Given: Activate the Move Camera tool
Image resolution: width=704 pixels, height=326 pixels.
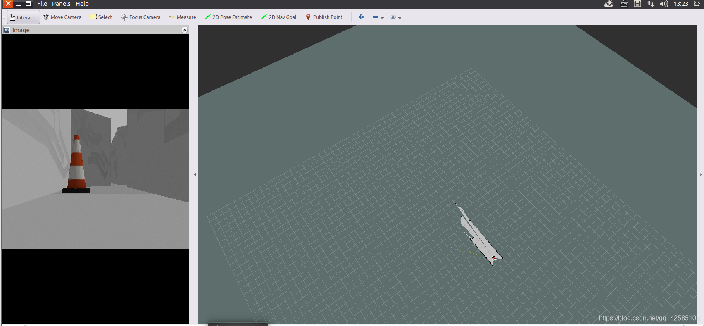Looking at the screenshot, I should (x=62, y=17).
